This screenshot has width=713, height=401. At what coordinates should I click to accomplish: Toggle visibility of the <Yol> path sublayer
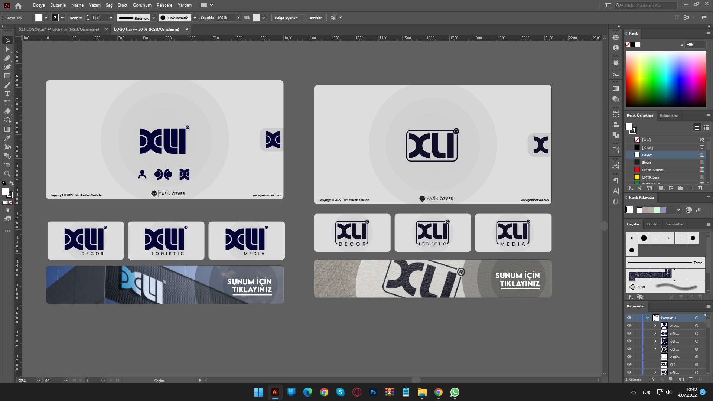[x=629, y=357]
